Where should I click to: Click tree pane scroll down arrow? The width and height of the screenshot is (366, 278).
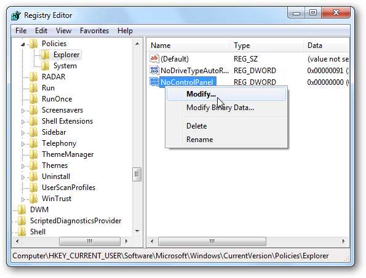pos(137,231)
